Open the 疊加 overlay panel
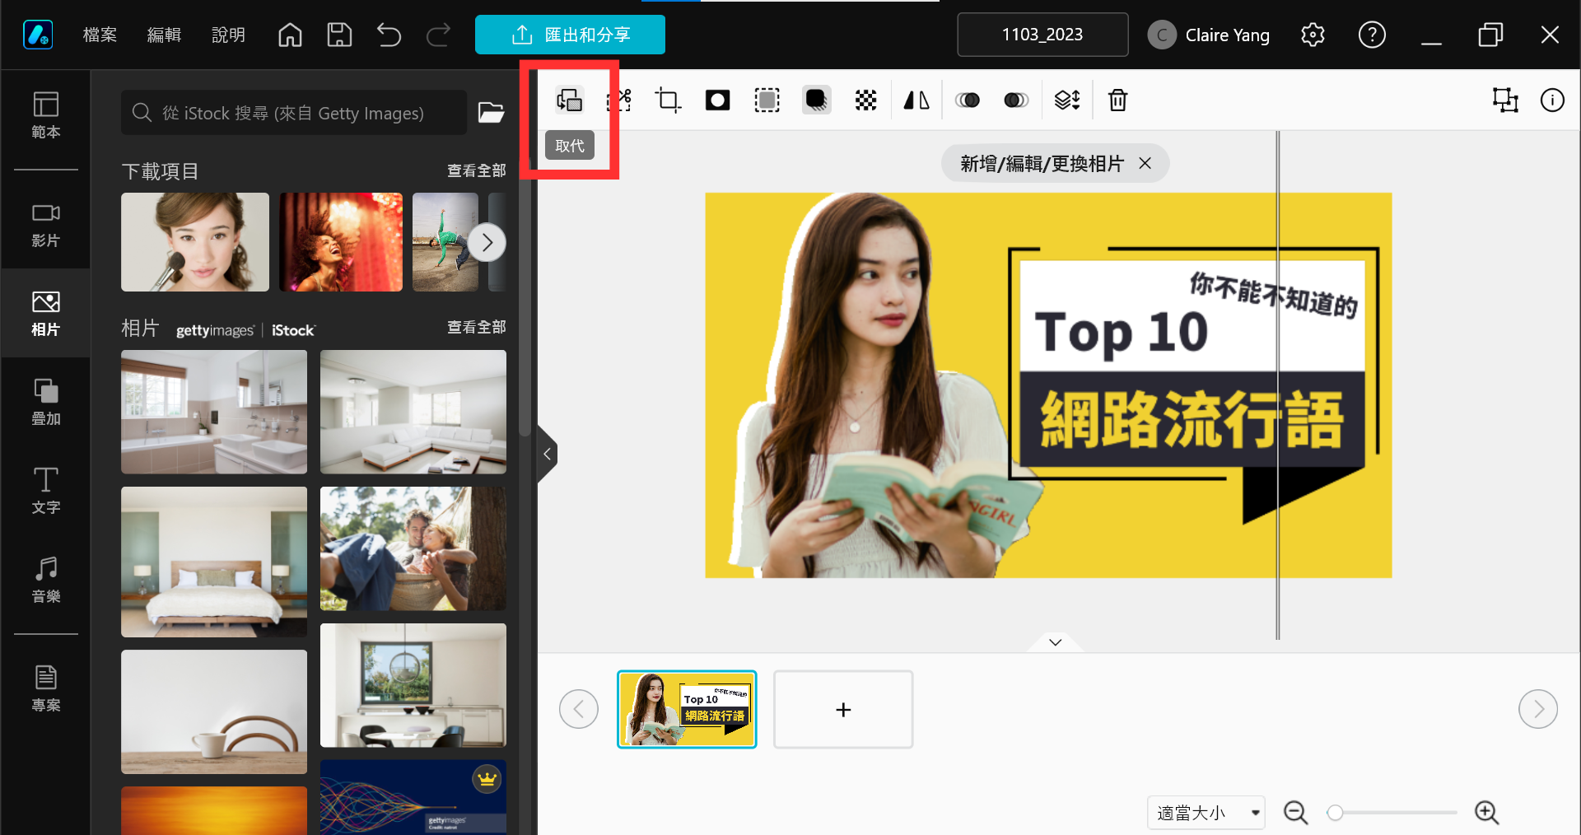This screenshot has width=1581, height=835. click(46, 402)
